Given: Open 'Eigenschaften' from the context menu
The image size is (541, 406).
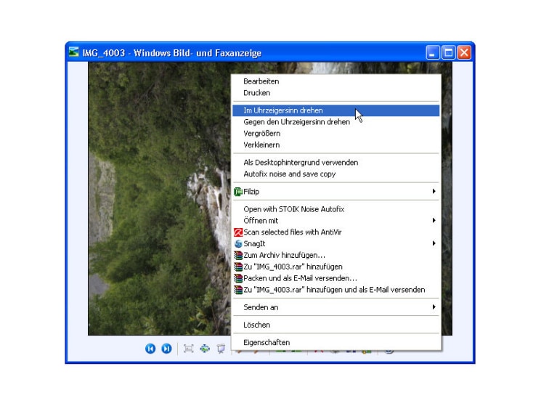Looking at the screenshot, I should pos(267,342).
